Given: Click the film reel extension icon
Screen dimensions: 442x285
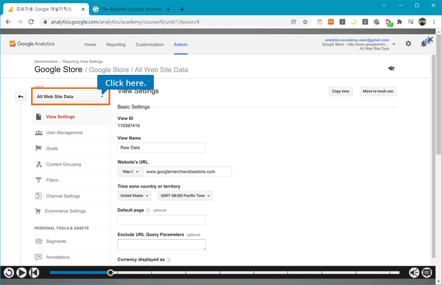Looking at the screenshot, I should (376, 22).
